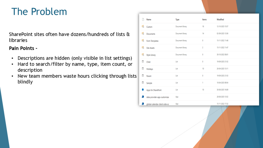
Task: Click the Descriptions are hidden bullet
Action: [x=75, y=58]
